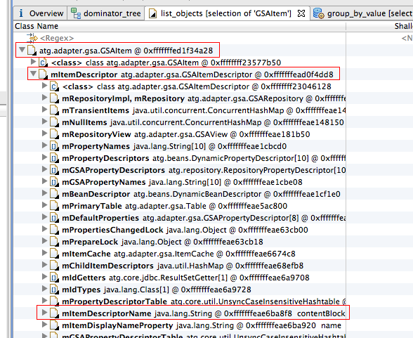Click the mItemDescriptor object icon

point(43,74)
